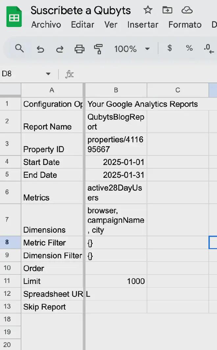Select the {} cell beside Dimension Filter
The width and height of the screenshot is (217, 350).
click(116, 255)
